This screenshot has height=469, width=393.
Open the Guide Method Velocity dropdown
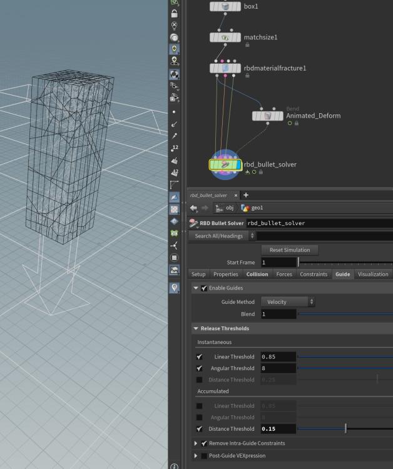(288, 302)
